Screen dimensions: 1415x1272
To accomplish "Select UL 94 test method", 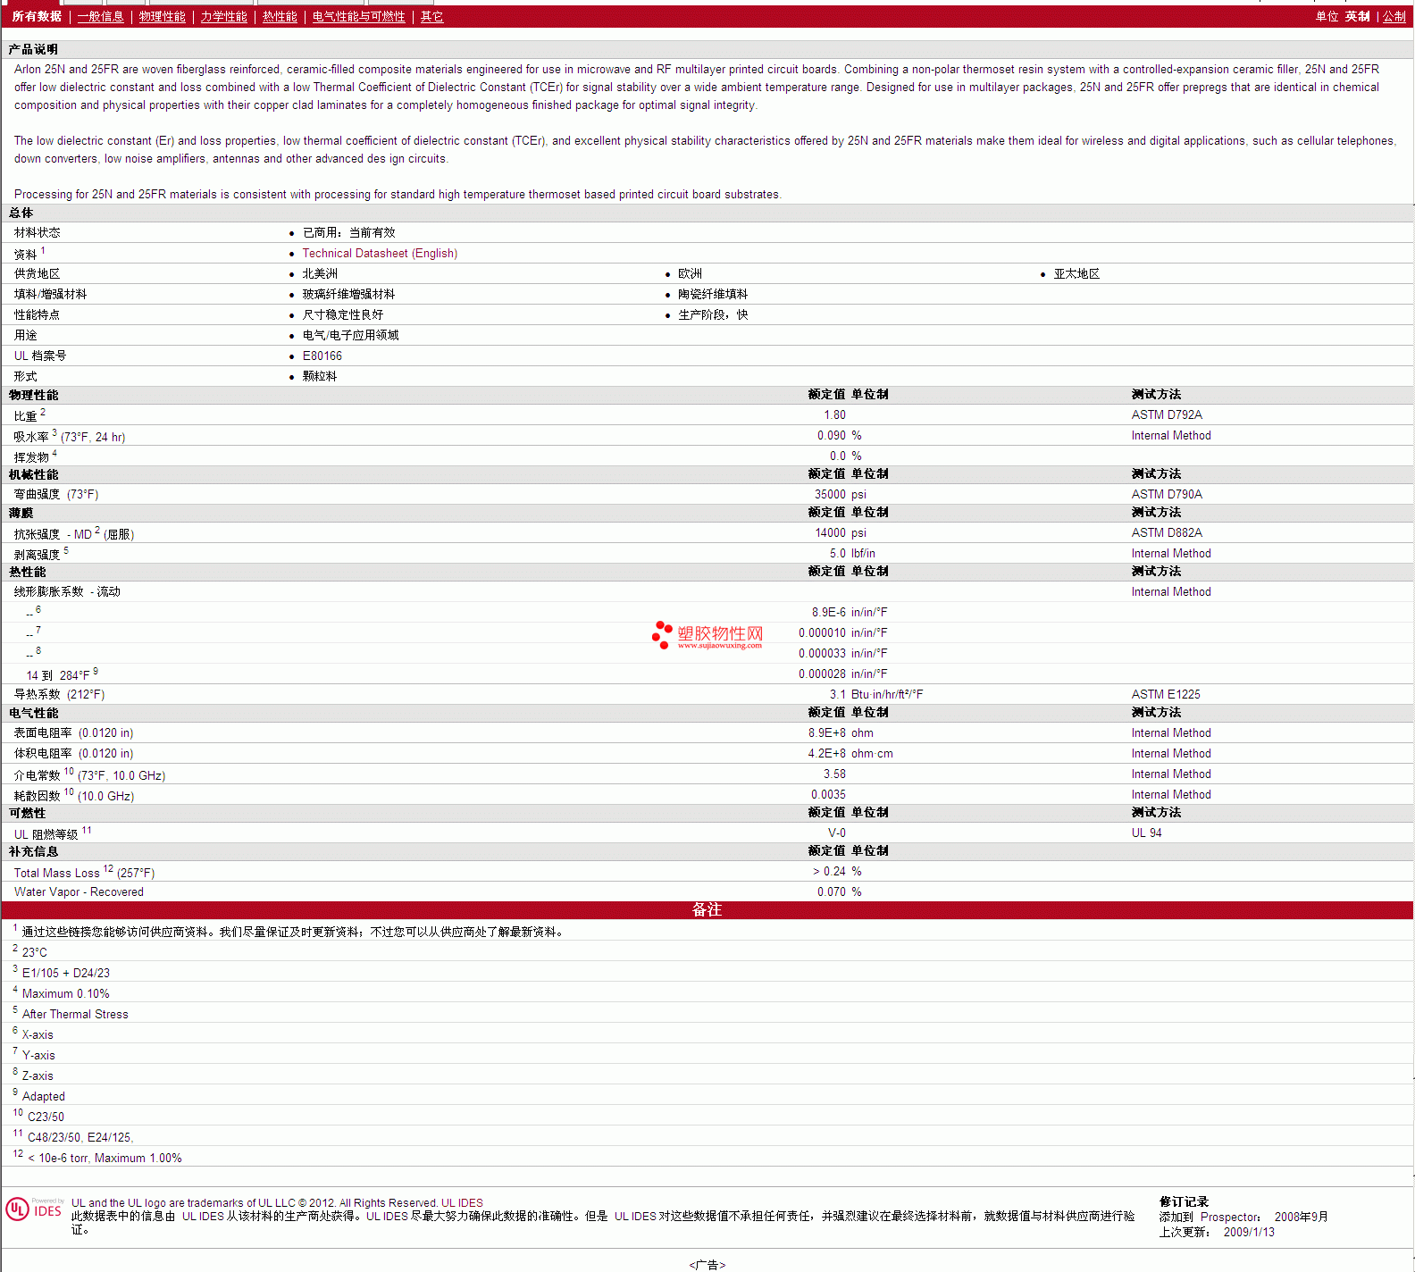I will point(1146,833).
